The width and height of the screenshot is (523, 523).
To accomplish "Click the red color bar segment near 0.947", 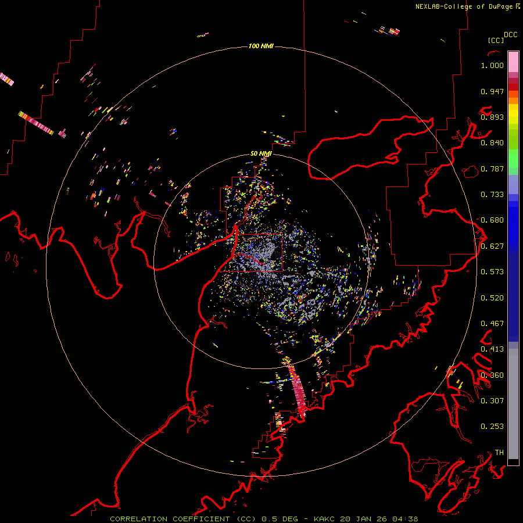I will click(513, 87).
